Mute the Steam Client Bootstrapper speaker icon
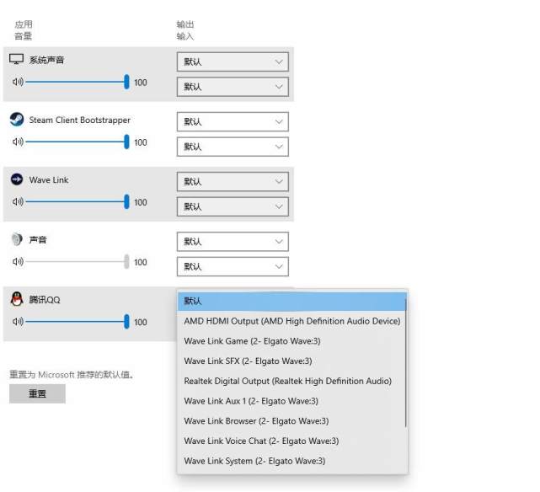540x492 pixels. 18,142
